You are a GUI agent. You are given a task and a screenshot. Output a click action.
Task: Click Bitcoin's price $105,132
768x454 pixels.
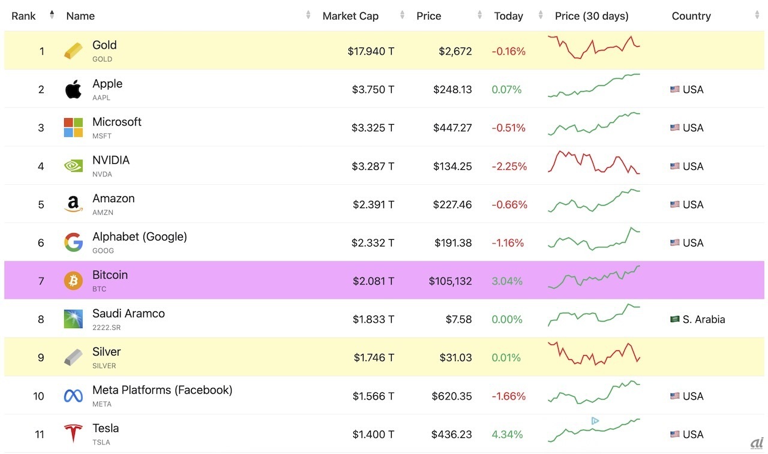pyautogui.click(x=450, y=281)
